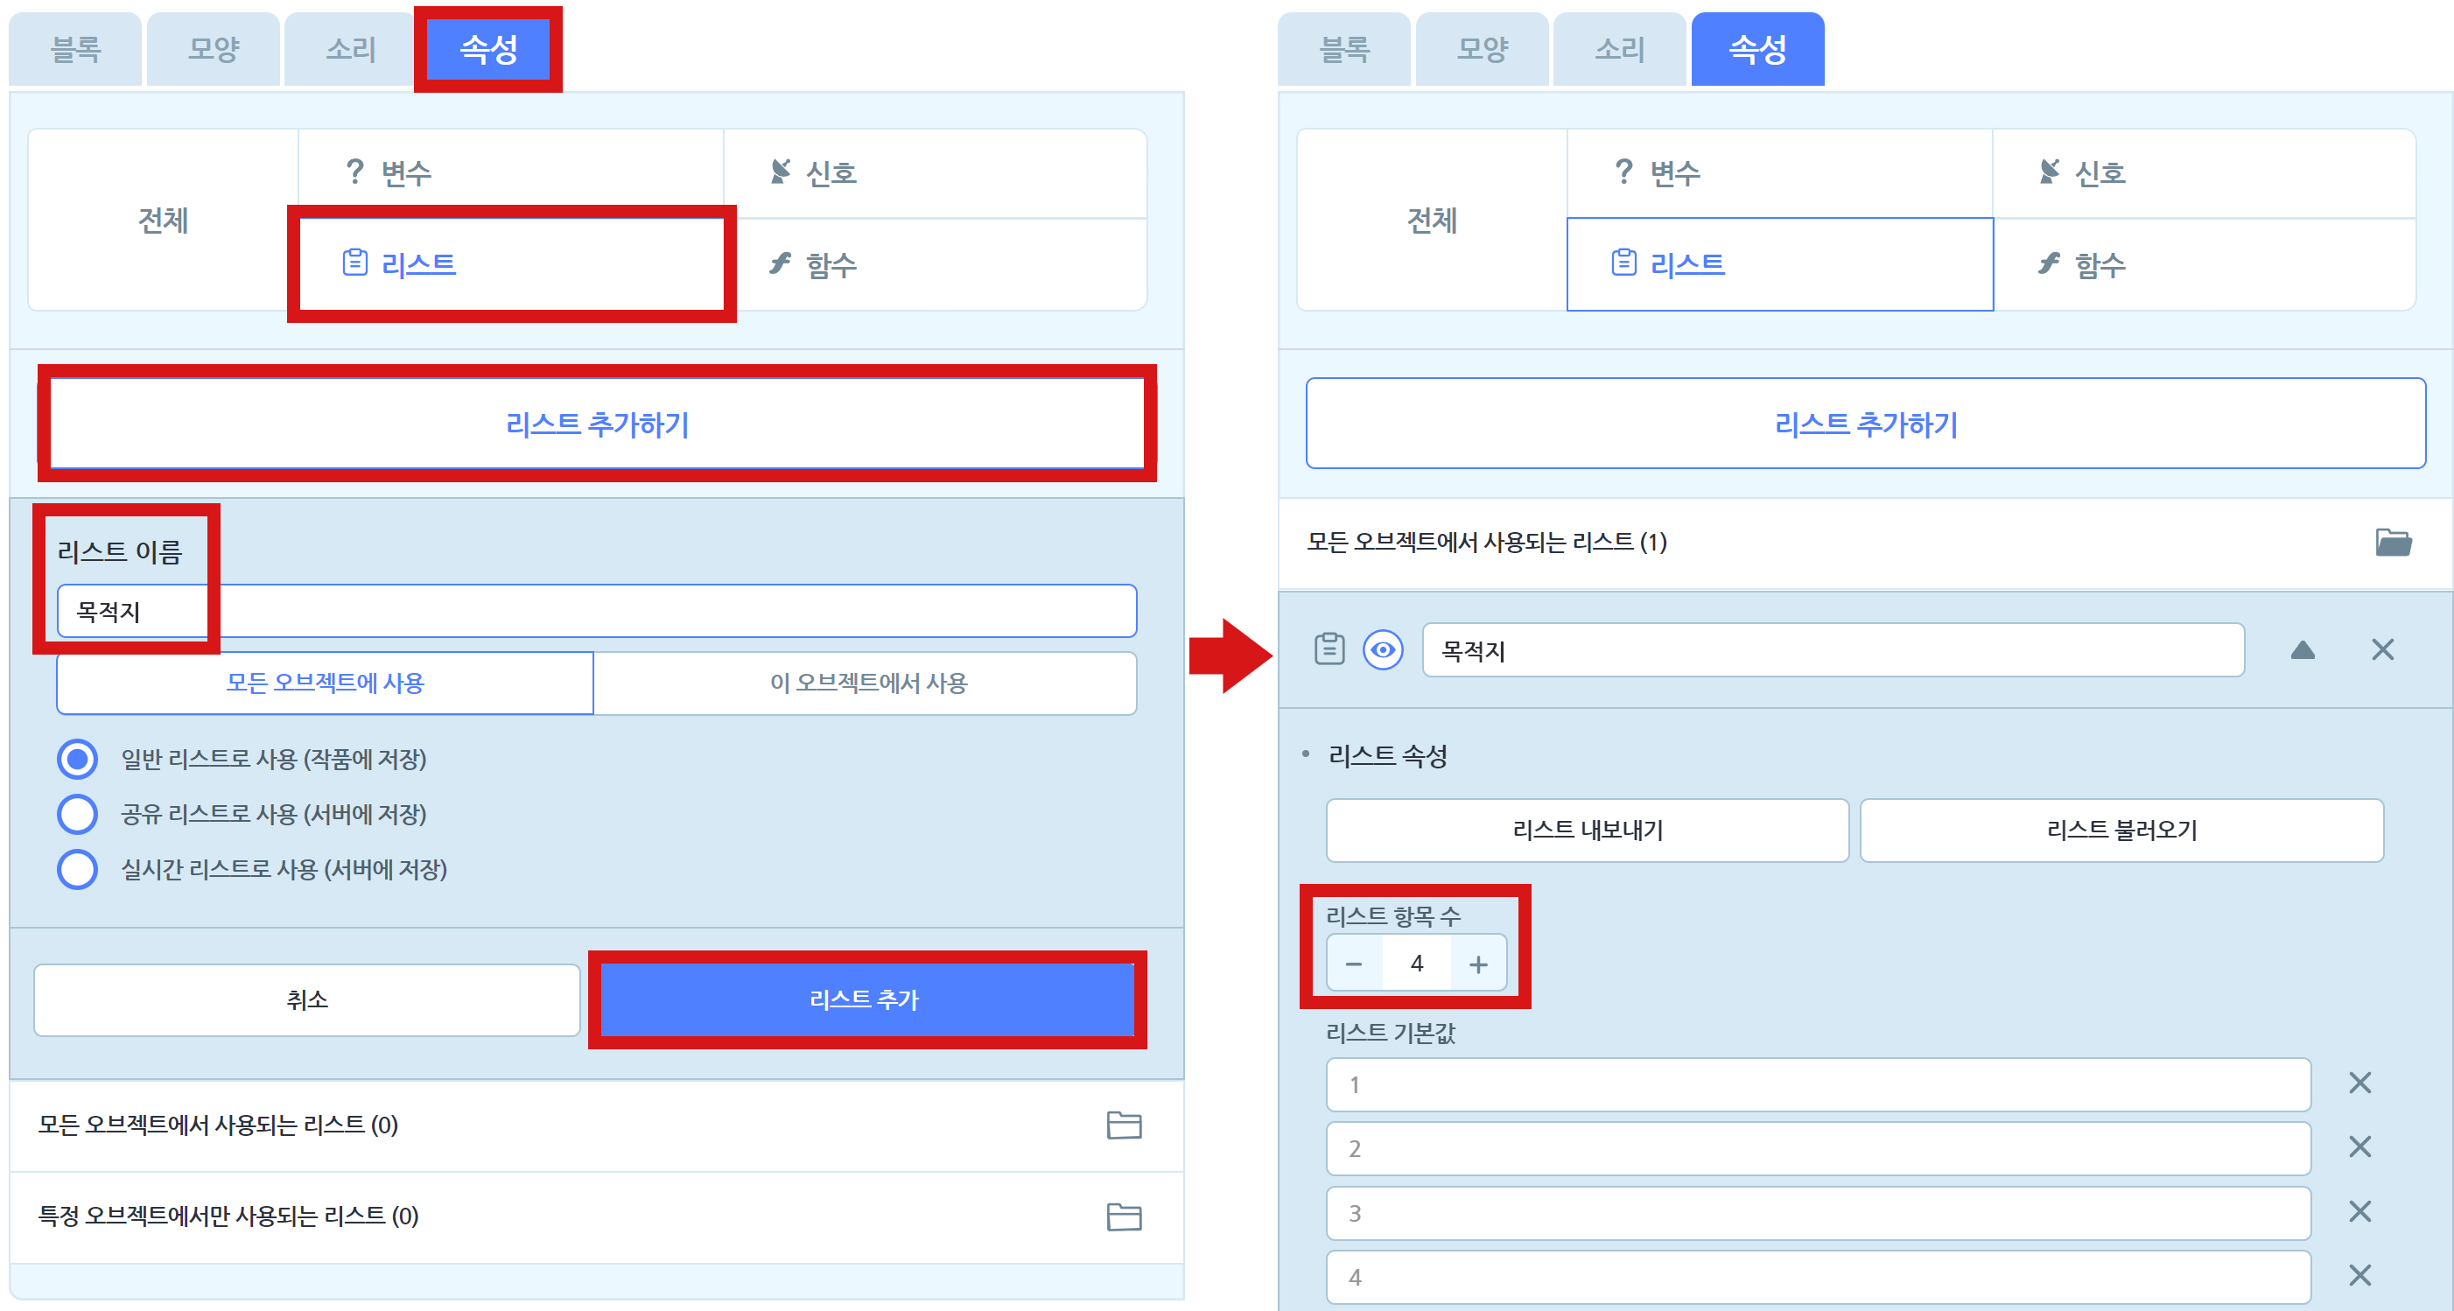
Task: Focus list default value field 4
Action: point(1819,1277)
